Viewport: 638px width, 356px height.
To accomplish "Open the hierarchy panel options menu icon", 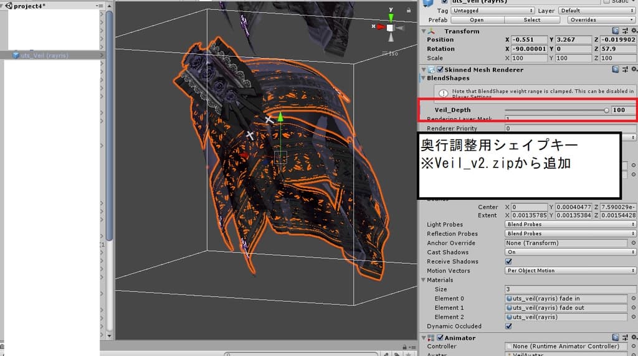I will (x=100, y=6).
